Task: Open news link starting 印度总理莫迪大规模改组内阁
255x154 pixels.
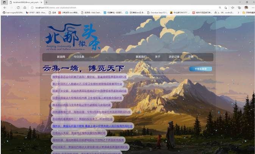Action: 87,98
